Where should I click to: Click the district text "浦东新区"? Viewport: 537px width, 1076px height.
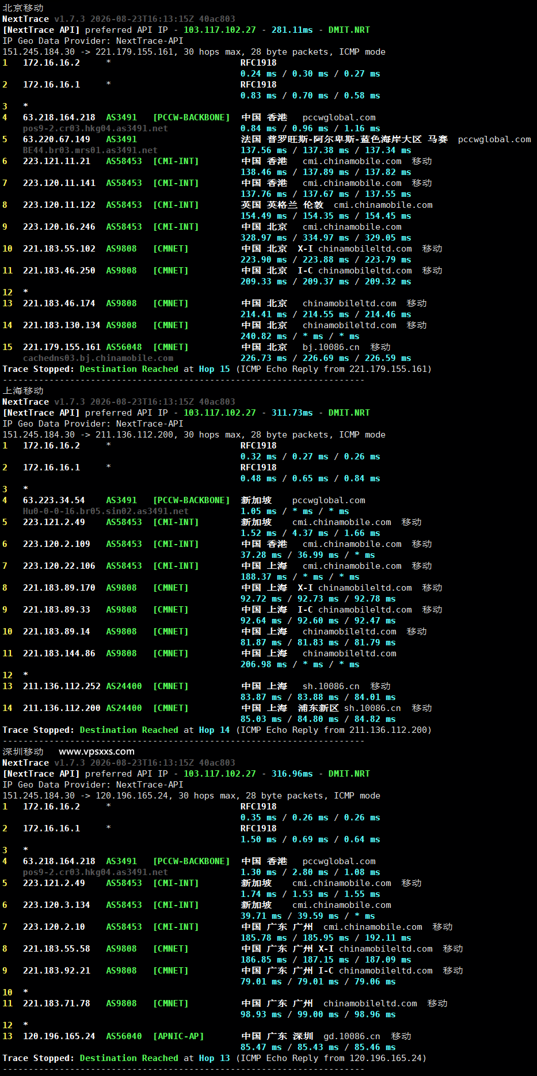(318, 708)
